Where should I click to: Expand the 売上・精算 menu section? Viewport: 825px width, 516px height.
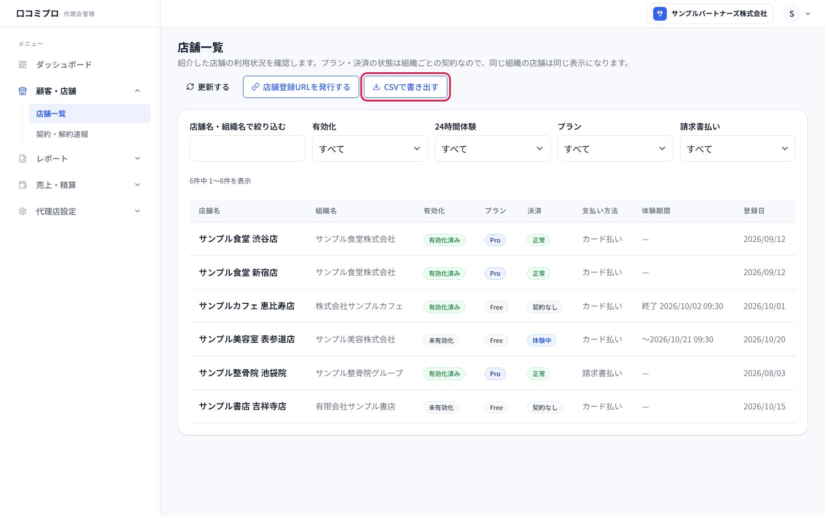tap(137, 185)
